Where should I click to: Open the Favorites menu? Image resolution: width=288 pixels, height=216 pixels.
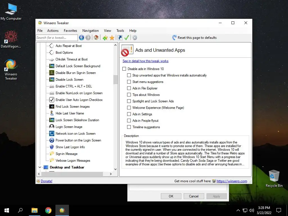(x=70, y=30)
